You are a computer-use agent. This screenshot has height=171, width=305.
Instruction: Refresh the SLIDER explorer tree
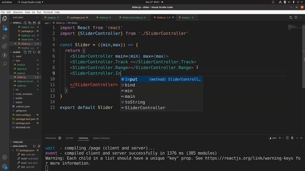(x=34, y=52)
